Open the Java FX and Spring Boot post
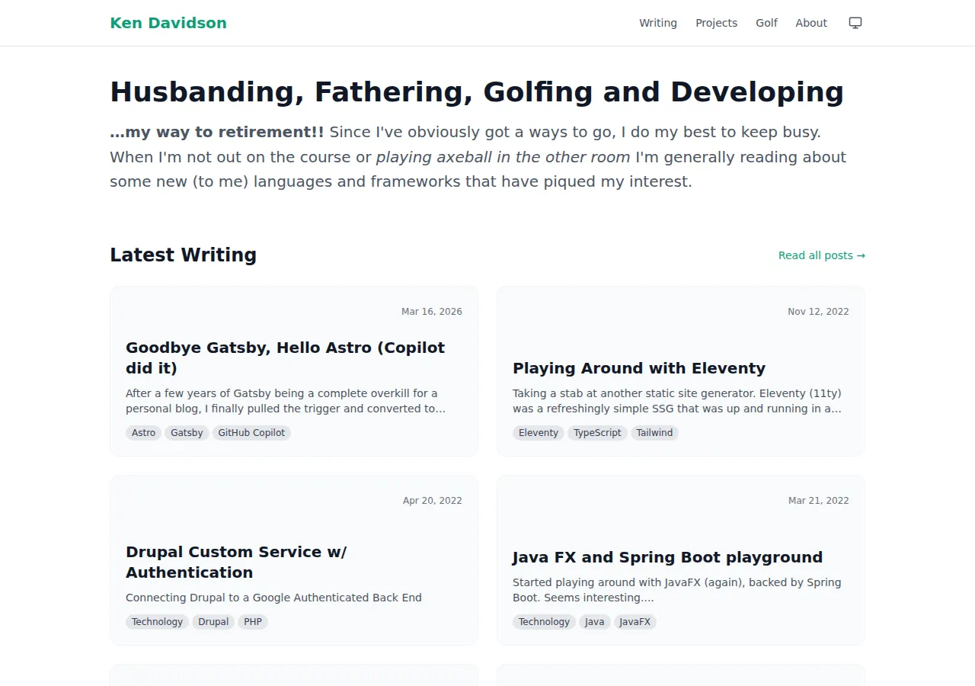975x686 pixels. pyautogui.click(x=667, y=557)
